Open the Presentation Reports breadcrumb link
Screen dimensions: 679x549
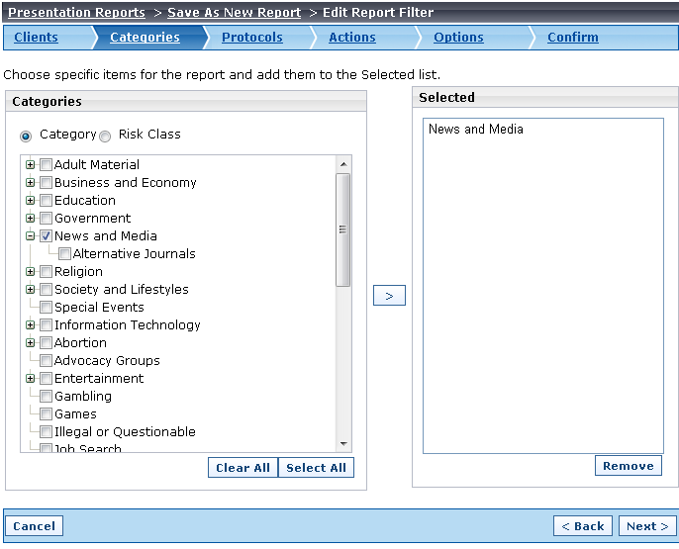pos(76,13)
